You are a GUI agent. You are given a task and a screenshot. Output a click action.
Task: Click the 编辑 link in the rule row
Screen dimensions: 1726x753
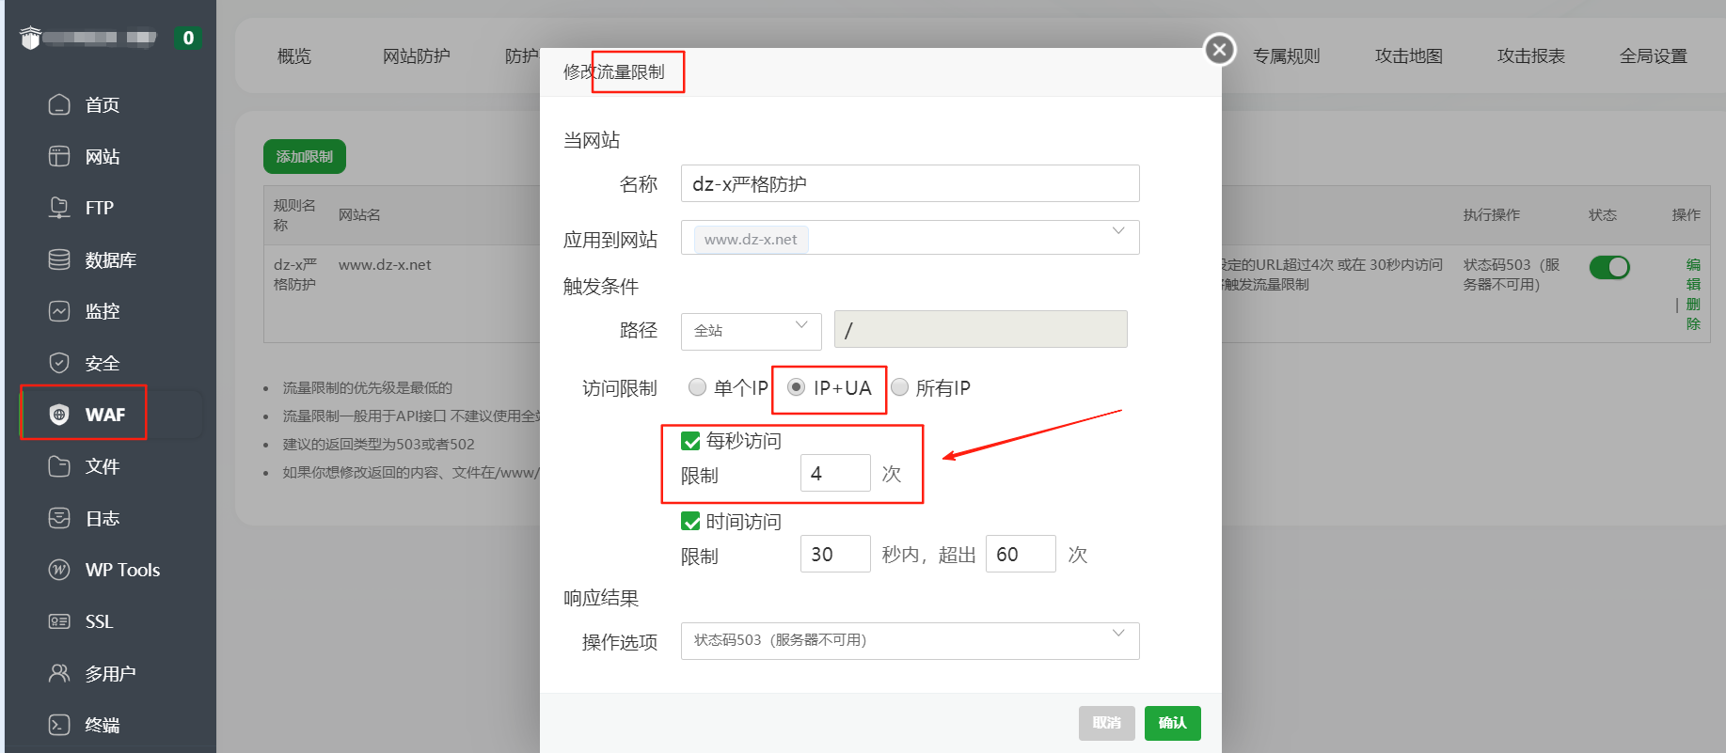coord(1693,275)
